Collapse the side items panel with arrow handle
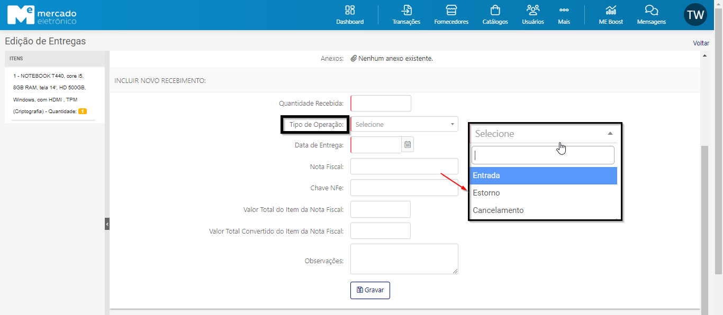Viewport: 723px width, 315px height. click(x=107, y=224)
